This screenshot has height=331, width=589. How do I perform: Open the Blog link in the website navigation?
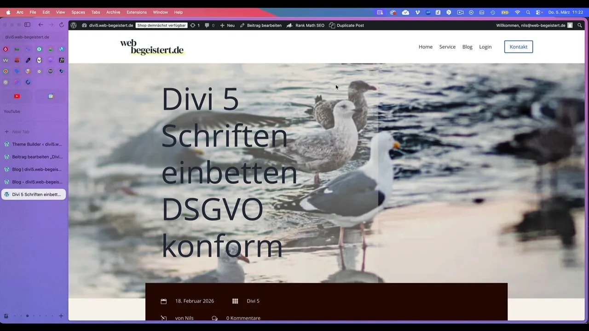click(x=467, y=46)
